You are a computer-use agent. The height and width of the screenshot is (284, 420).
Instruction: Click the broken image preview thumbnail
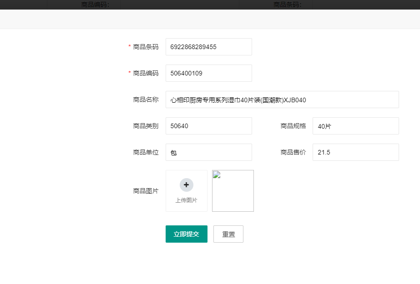click(x=233, y=191)
